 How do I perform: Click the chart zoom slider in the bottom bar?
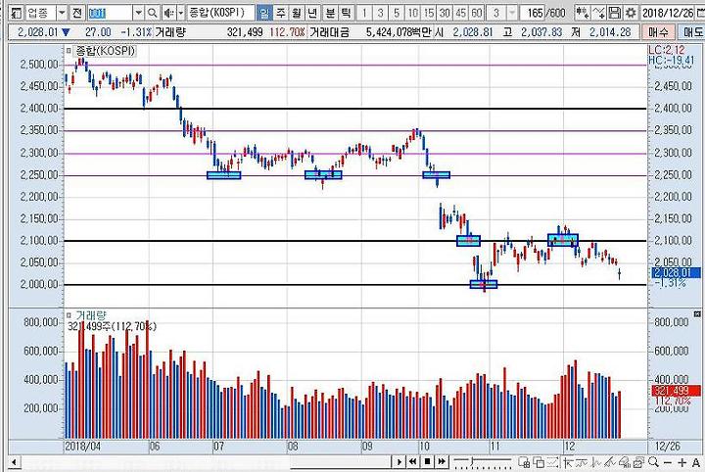483,461
